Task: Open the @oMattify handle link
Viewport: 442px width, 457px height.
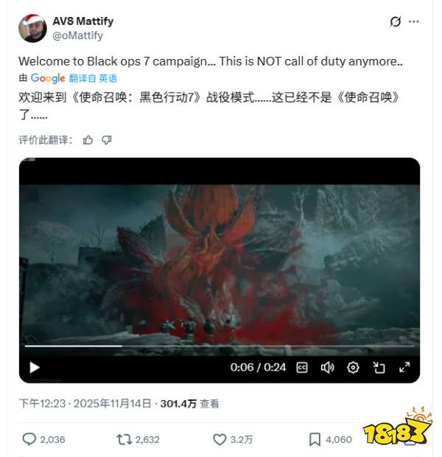Action: (77, 35)
